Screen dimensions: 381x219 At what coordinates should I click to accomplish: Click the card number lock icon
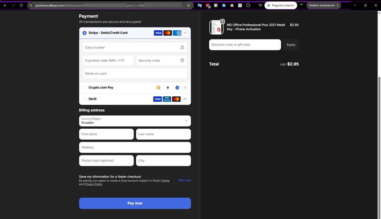pos(182,47)
